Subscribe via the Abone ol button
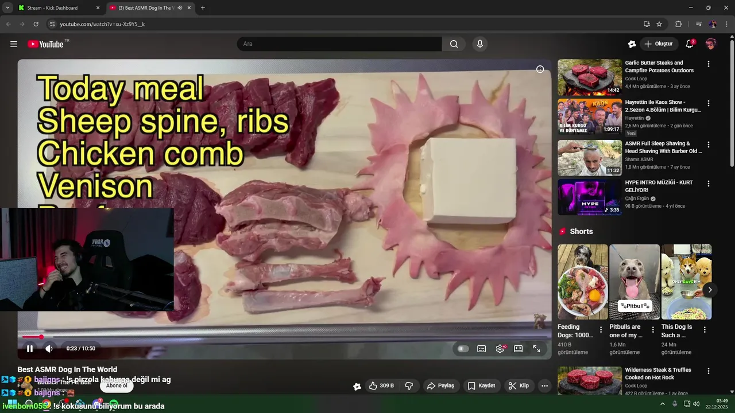Viewport: 735px width, 413px height. point(117,385)
